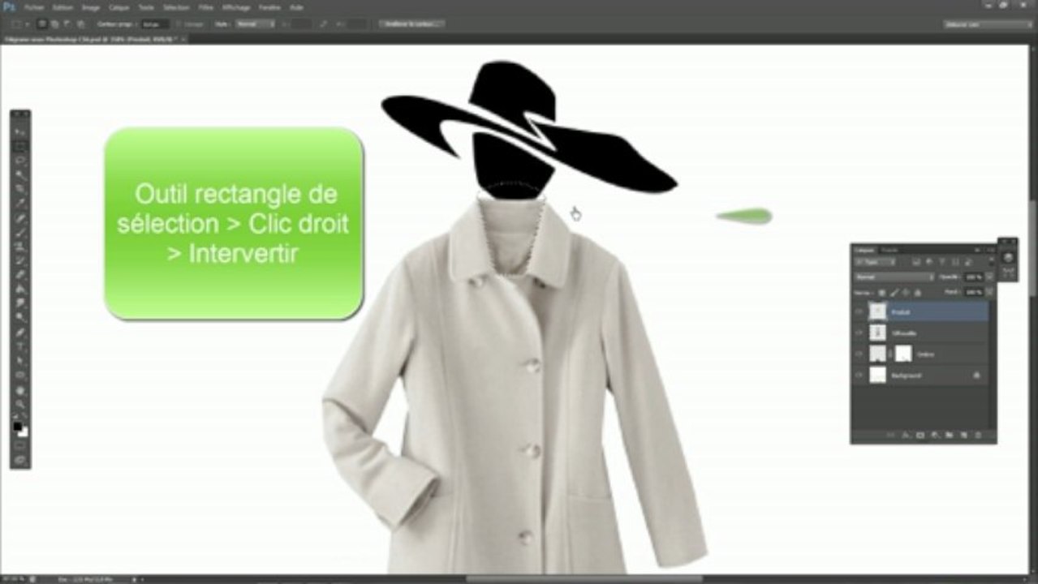Close the open document tab

183,39
